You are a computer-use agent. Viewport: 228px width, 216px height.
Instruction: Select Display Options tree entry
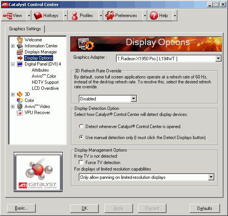point(39,58)
